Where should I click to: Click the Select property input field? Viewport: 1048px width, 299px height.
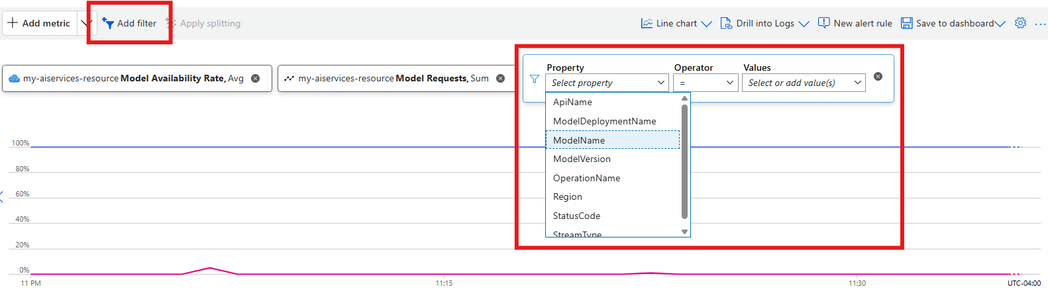(606, 83)
